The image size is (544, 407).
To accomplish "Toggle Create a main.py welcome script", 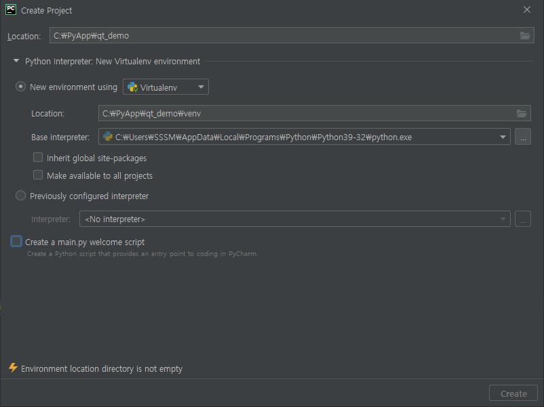I will click(16, 242).
